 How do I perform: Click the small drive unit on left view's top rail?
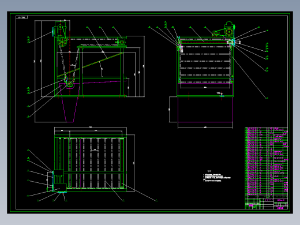tap(122, 42)
